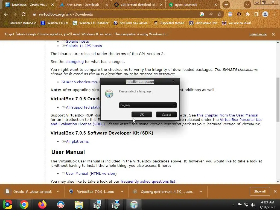Open Google Chrome from the taskbar
The width and height of the screenshot is (280, 210).
(24, 205)
